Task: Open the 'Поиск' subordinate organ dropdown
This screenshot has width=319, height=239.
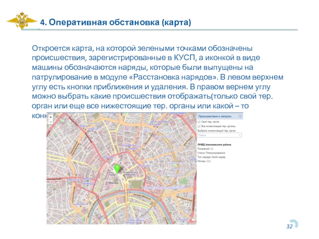Action: 220,135
